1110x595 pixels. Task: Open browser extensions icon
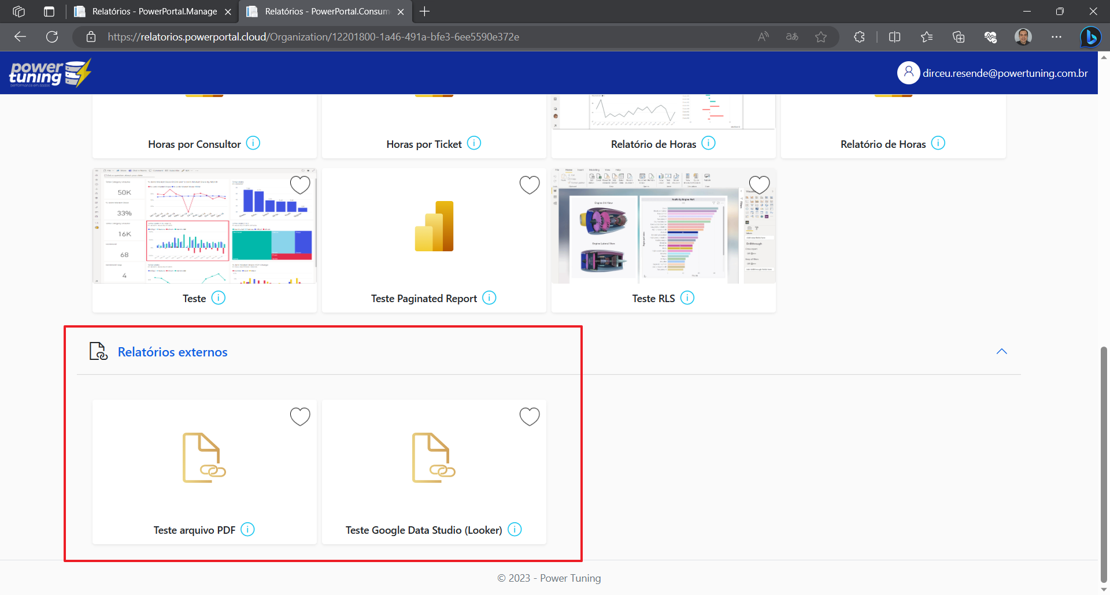coord(859,37)
